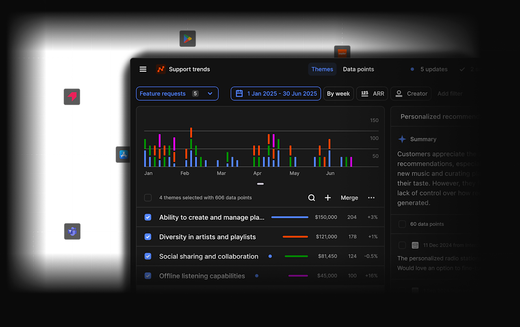Click the 204 data point count
Screen dimensions: 520x327
point(352,217)
